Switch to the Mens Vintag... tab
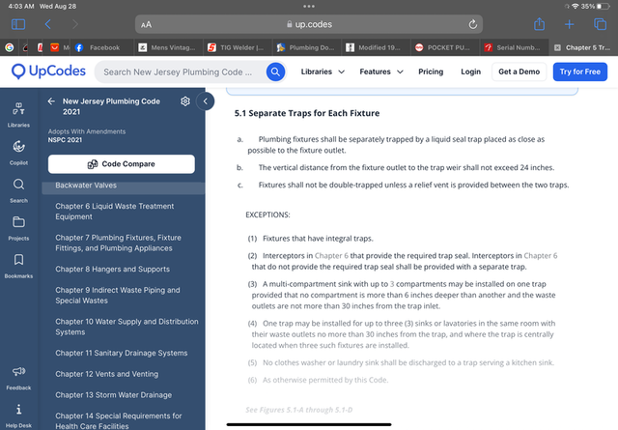Screen dimensions: 618x430 coord(168,47)
